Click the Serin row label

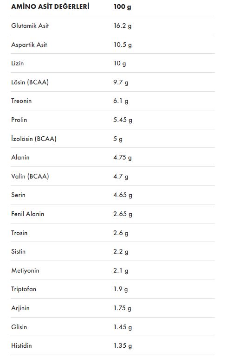click(18, 195)
